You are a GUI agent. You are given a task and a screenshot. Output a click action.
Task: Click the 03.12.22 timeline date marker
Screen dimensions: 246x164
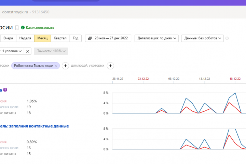point(143,79)
